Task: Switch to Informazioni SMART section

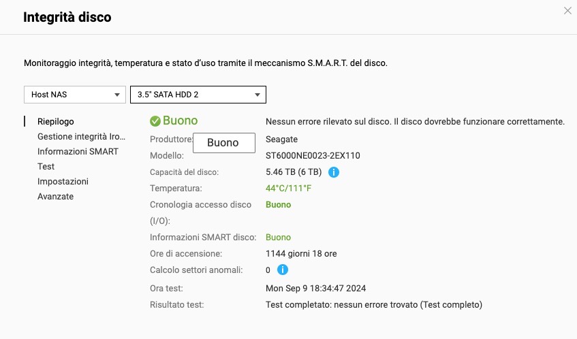Action: pos(78,151)
